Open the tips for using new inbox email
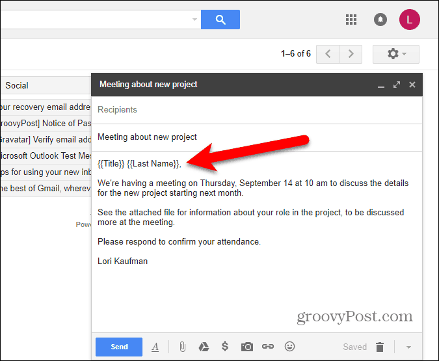439x361 pixels. 46,172
